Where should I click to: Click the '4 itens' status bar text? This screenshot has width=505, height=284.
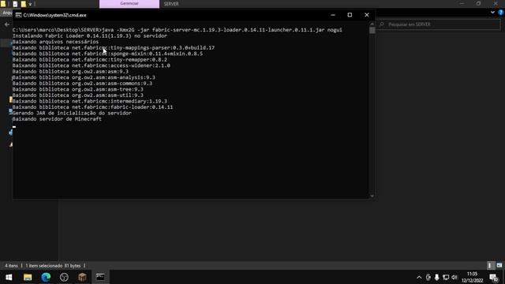[x=11, y=266]
